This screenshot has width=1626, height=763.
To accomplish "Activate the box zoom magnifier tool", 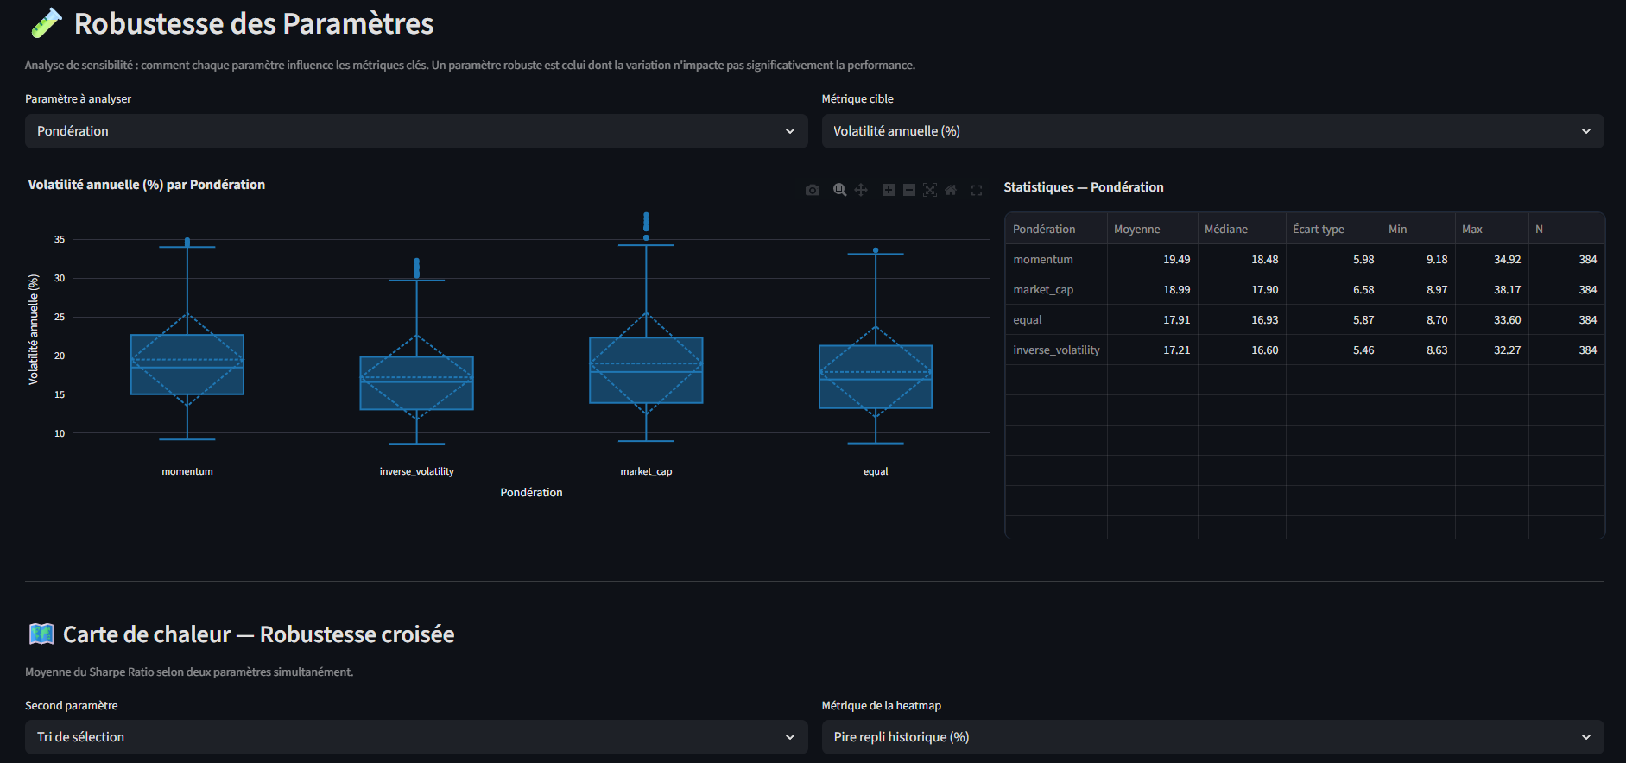I will [839, 190].
